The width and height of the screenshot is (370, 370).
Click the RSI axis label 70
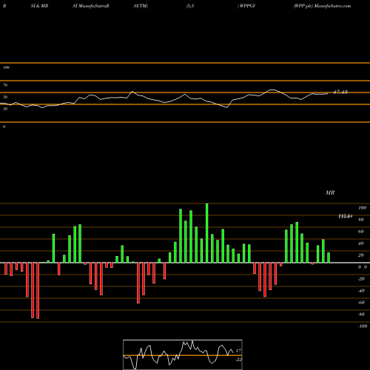(x=5, y=85)
